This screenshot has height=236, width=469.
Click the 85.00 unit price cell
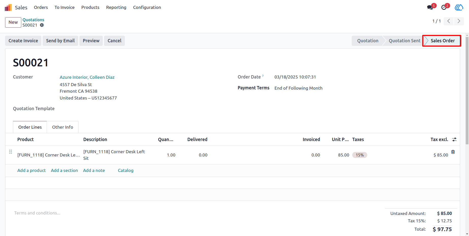tap(344, 155)
